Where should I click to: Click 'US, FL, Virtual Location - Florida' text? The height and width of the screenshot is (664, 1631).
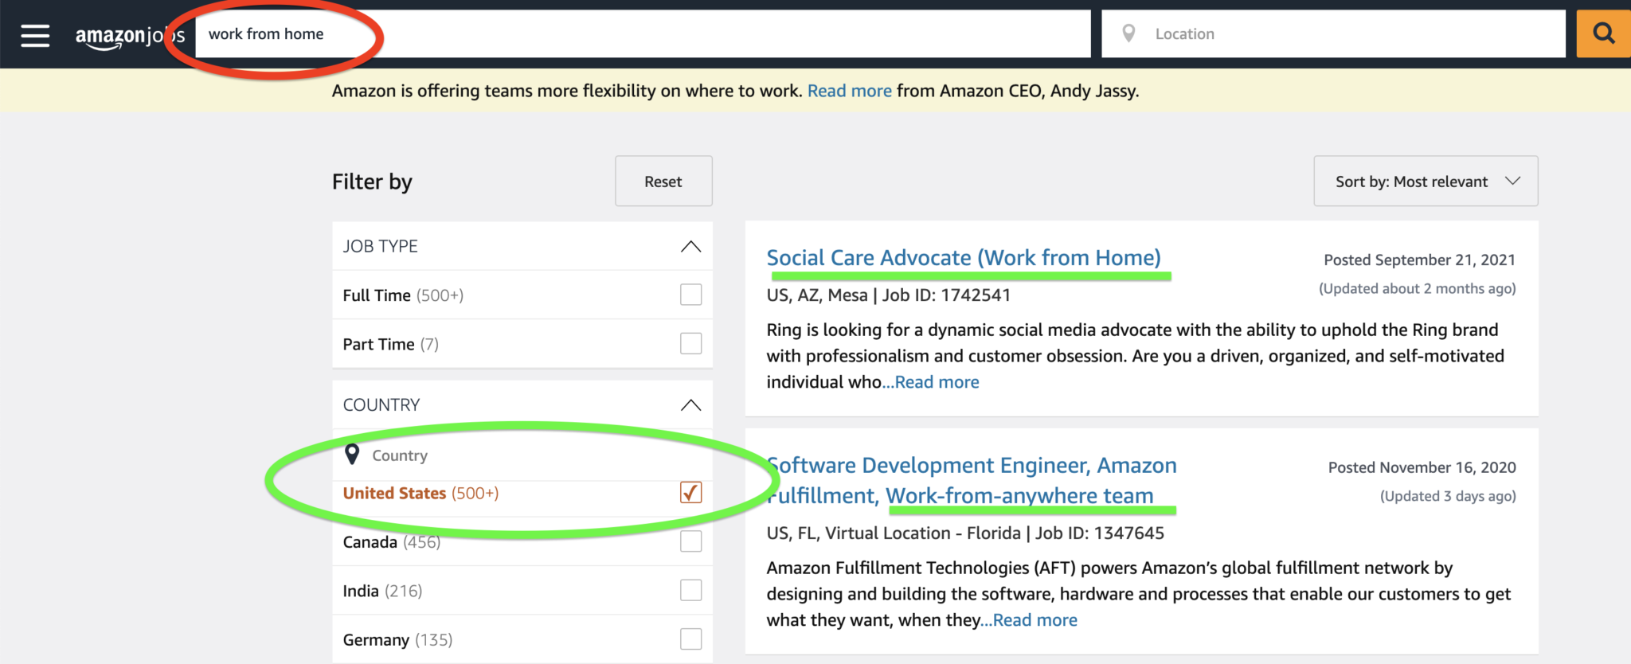point(894,533)
